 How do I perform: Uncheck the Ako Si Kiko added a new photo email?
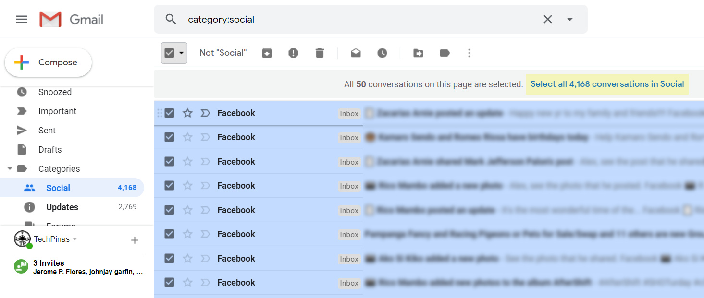(x=169, y=258)
